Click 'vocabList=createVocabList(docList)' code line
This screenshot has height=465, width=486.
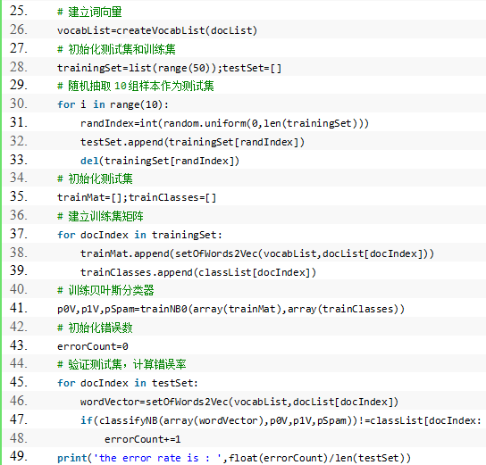[157, 30]
